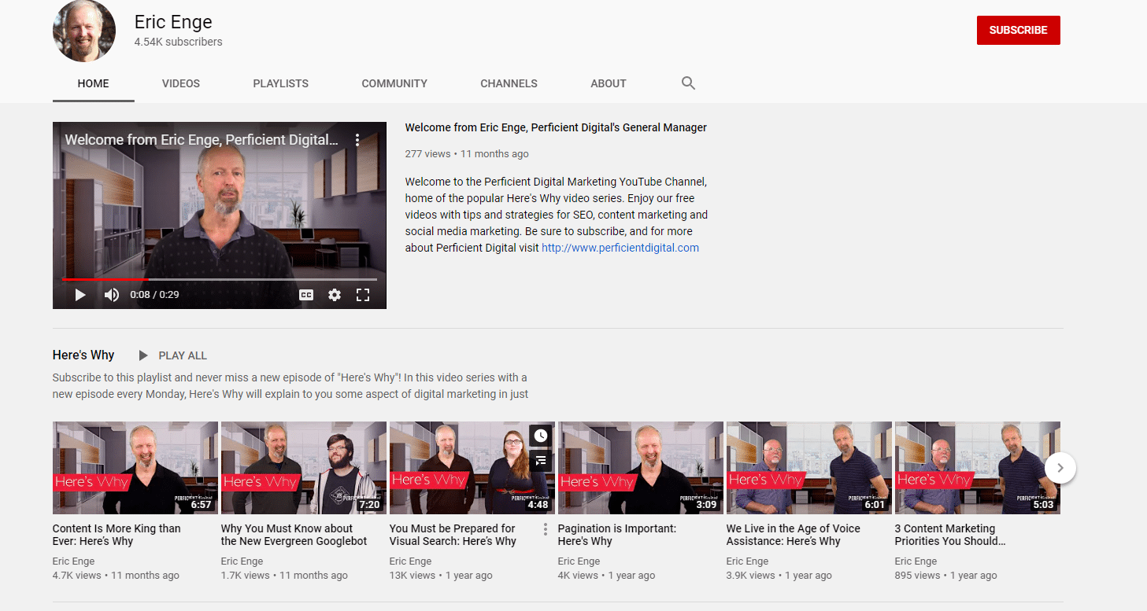Add Visual Search video to queue

click(x=540, y=461)
